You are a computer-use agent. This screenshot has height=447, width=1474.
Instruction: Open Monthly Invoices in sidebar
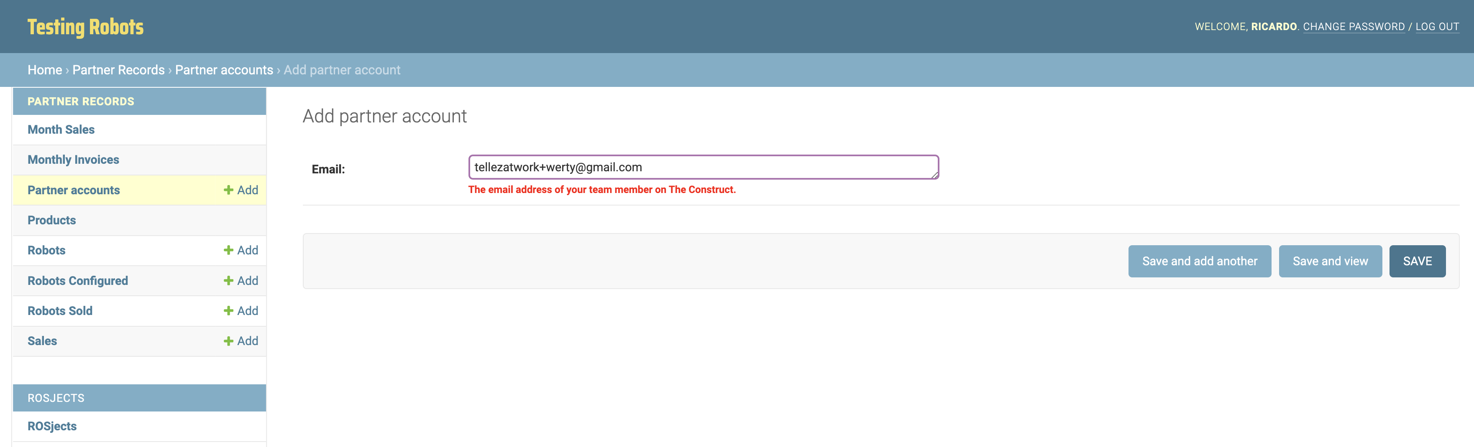[73, 160]
